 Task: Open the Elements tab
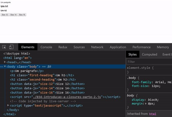28,47
